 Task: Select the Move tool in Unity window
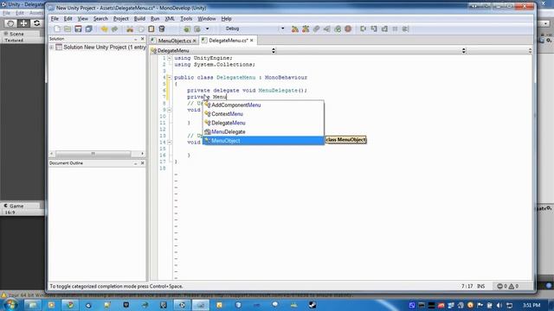23,23
